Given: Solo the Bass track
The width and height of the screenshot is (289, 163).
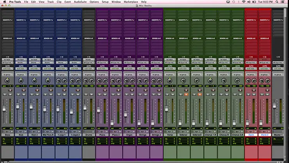Looking at the screenshot, I should click(5, 94).
